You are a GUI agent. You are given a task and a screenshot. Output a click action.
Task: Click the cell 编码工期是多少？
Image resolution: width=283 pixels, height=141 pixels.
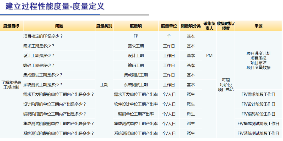click(59, 65)
